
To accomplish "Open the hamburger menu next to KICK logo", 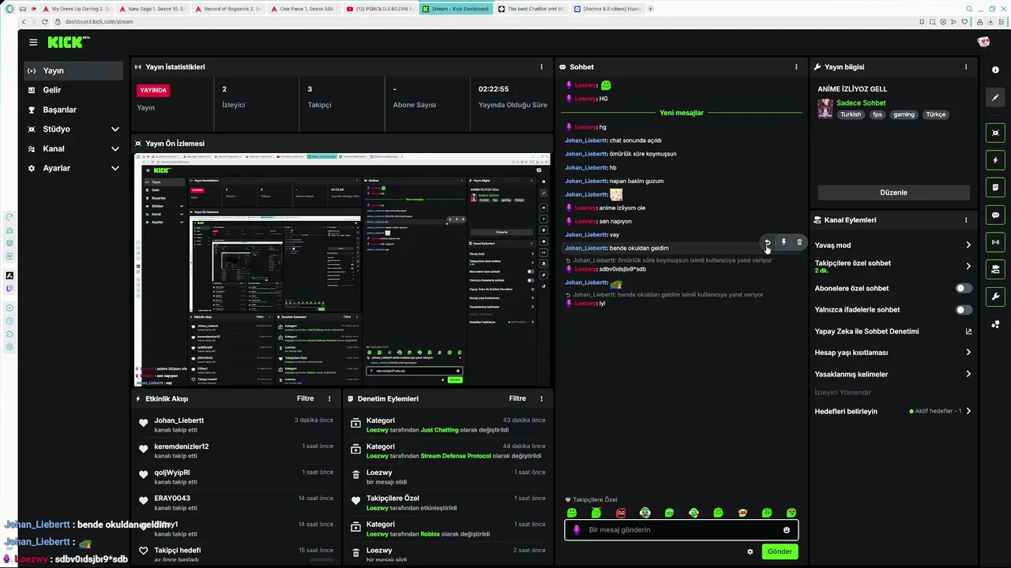I will click(x=33, y=43).
